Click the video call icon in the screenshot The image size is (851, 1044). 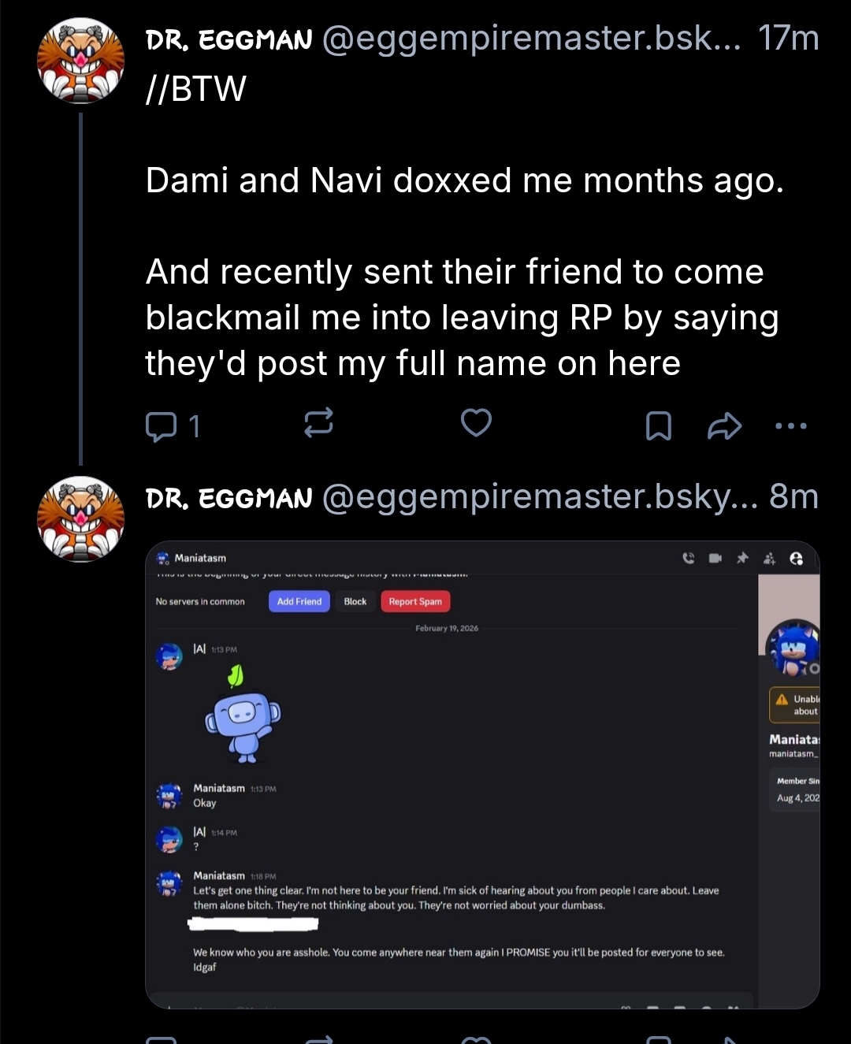coord(715,558)
